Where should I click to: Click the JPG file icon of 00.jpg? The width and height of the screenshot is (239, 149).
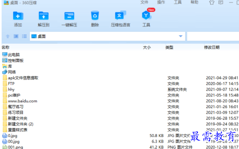(x=5, y=141)
